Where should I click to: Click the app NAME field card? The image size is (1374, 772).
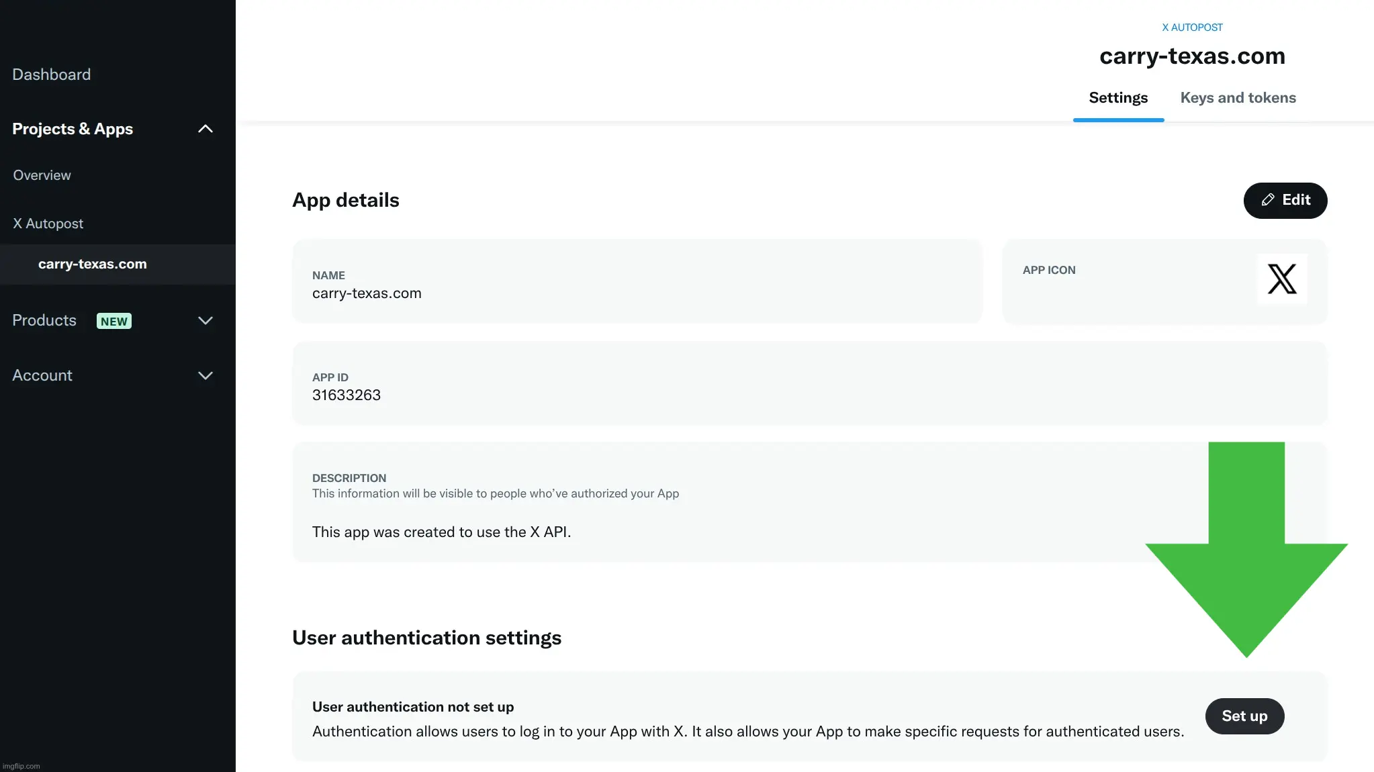pyautogui.click(x=637, y=282)
